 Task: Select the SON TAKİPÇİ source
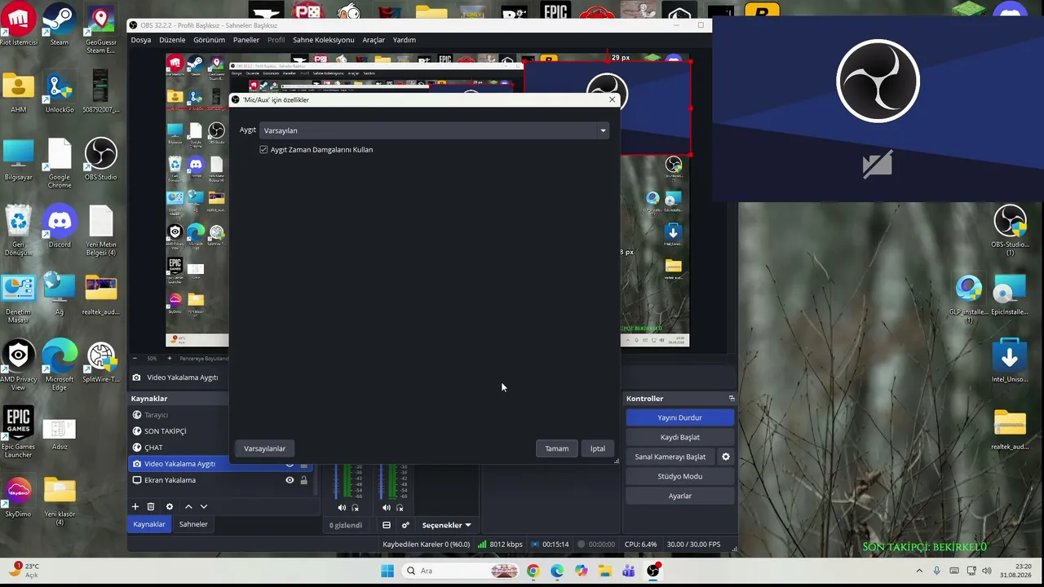tap(166, 431)
